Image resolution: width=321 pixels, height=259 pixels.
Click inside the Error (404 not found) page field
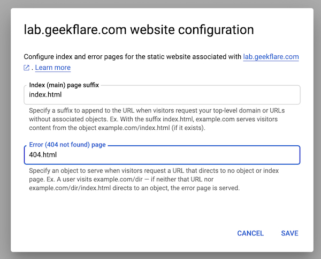162,155
